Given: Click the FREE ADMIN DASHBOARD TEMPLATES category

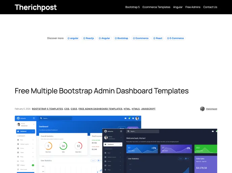Looking at the screenshot, I should (100, 109).
